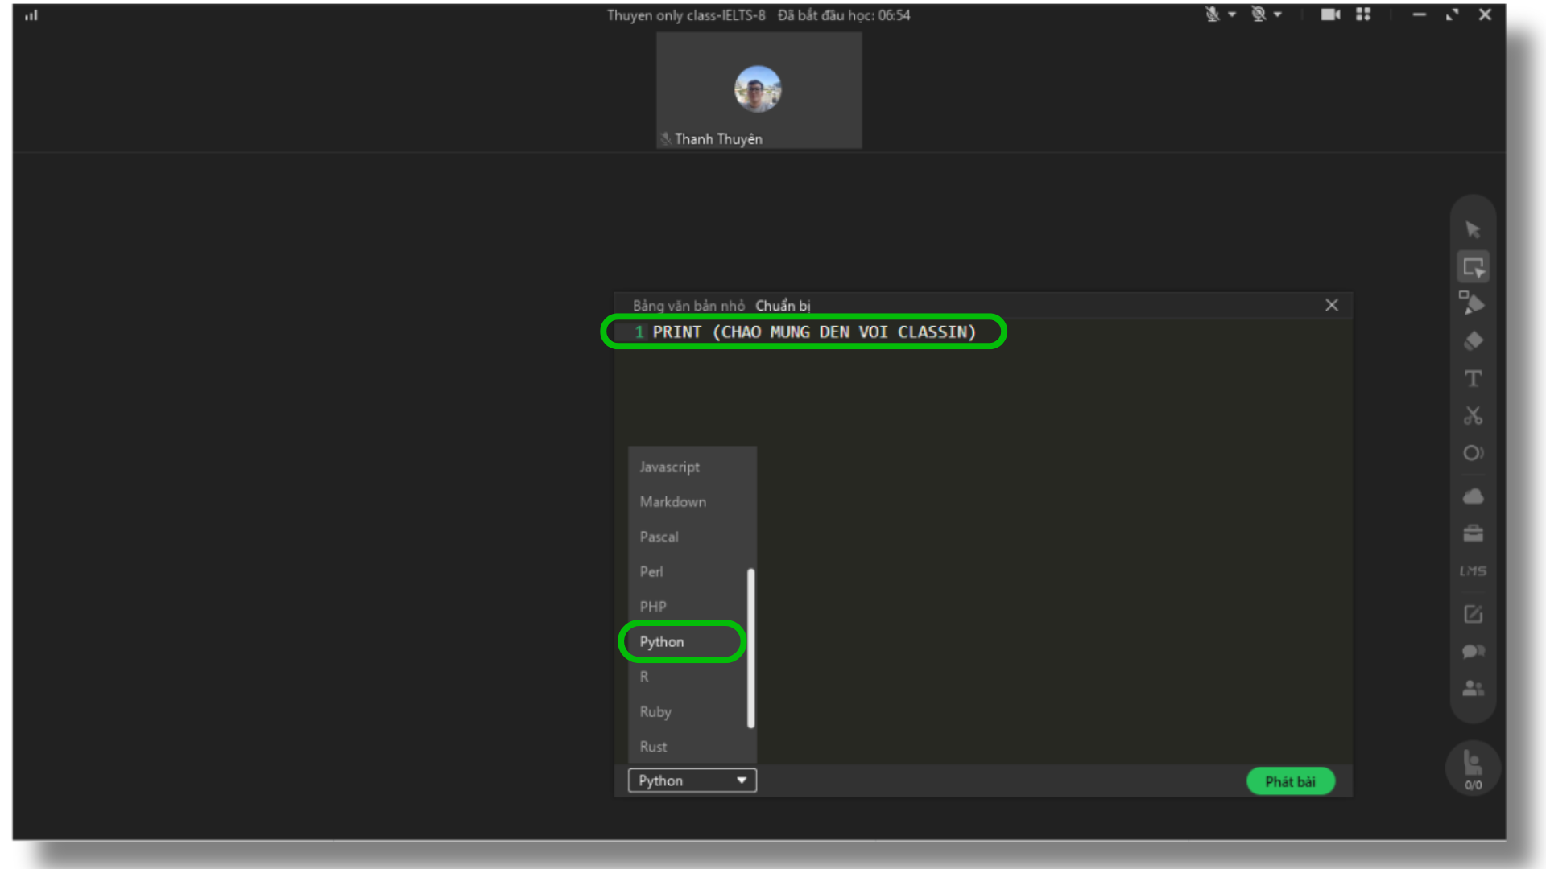
Task: Click the Phát bài button
Action: (x=1290, y=781)
